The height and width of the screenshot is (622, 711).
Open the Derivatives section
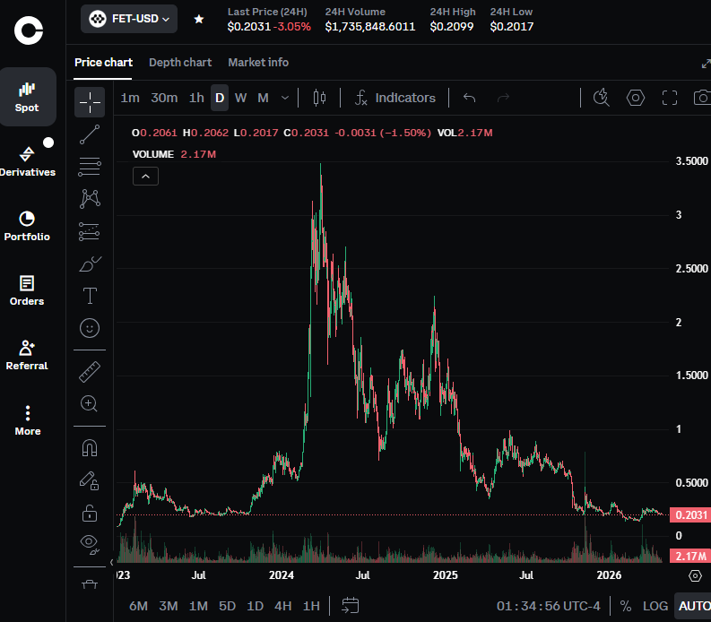(27, 161)
